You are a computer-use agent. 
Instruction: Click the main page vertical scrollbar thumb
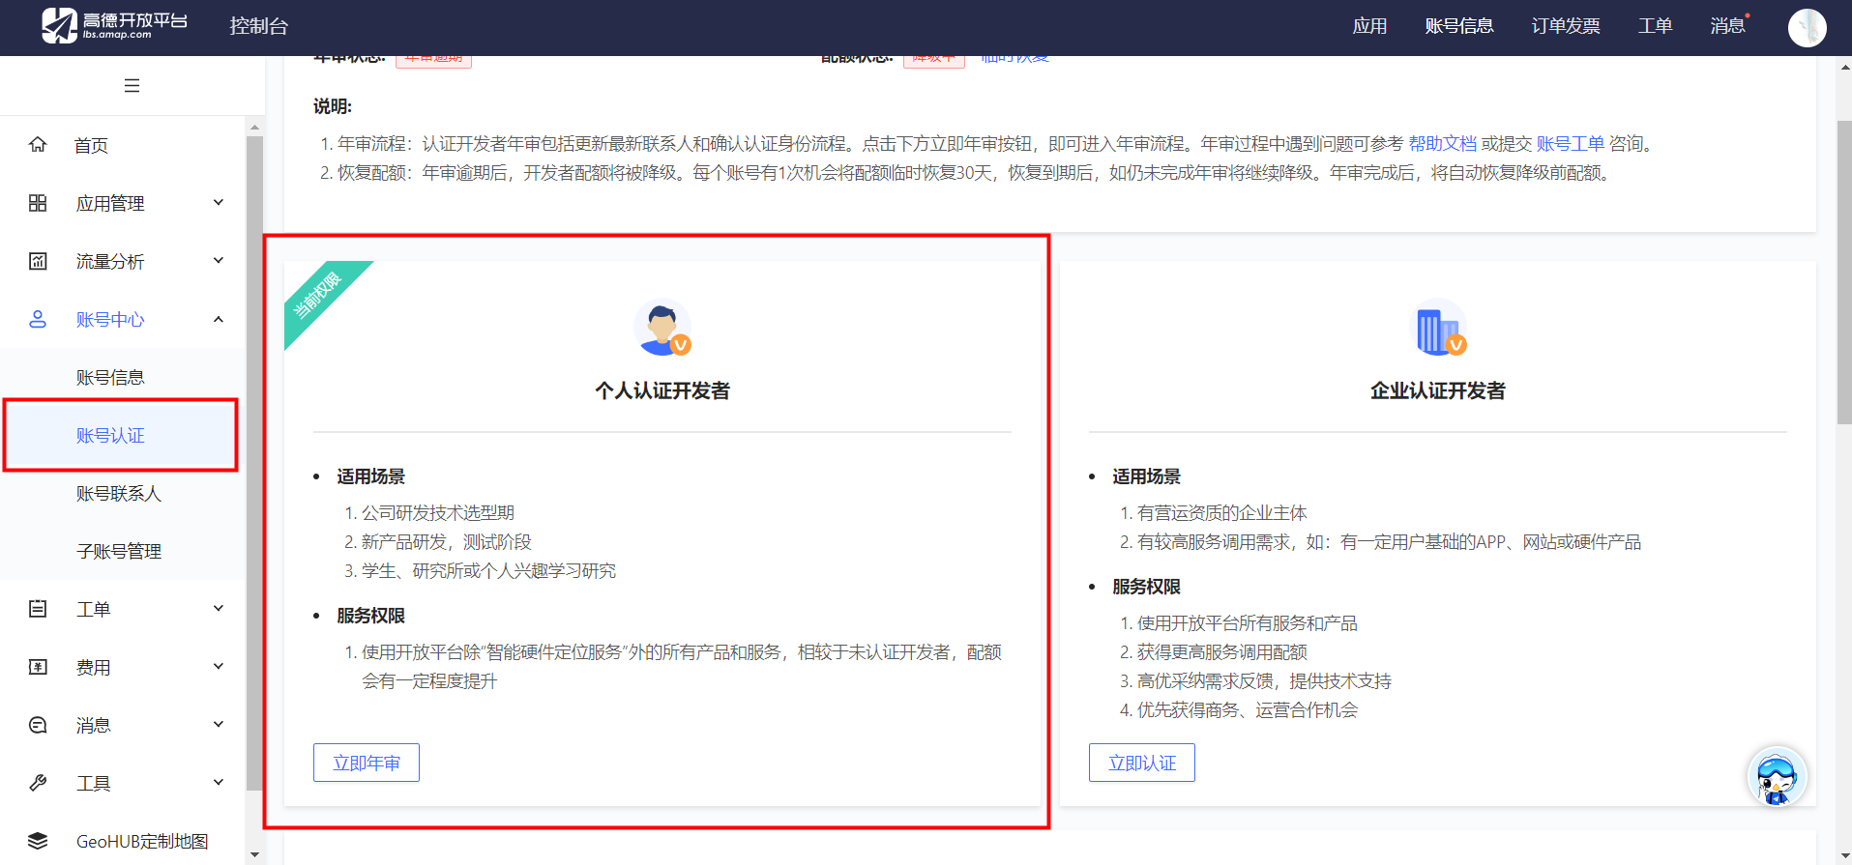(x=1844, y=271)
